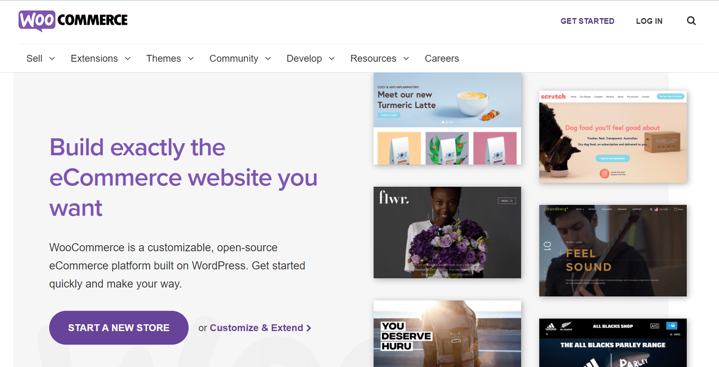View the You Deserve Huru thumbnail
Screen dimensions: 719x367
pyautogui.click(x=447, y=334)
